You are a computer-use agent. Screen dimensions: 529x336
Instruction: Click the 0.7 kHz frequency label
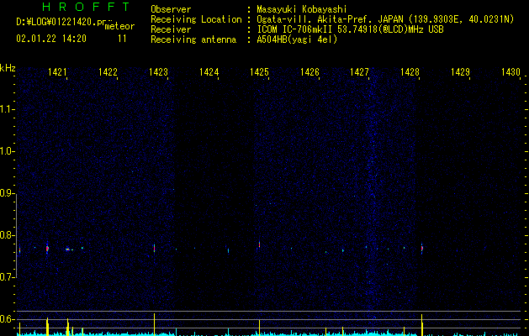7,277
